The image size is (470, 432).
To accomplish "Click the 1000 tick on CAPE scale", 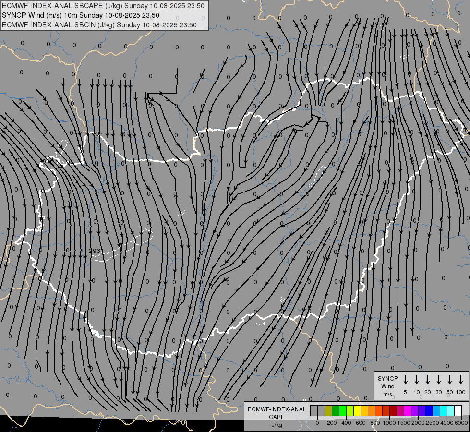I will coord(389,423).
